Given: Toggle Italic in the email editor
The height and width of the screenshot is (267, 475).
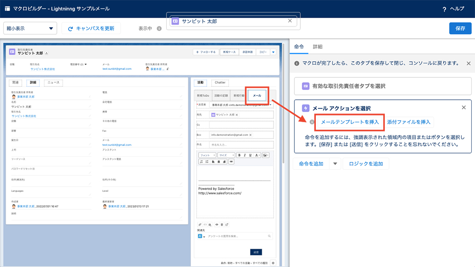Looking at the screenshot, I should pos(245,155).
